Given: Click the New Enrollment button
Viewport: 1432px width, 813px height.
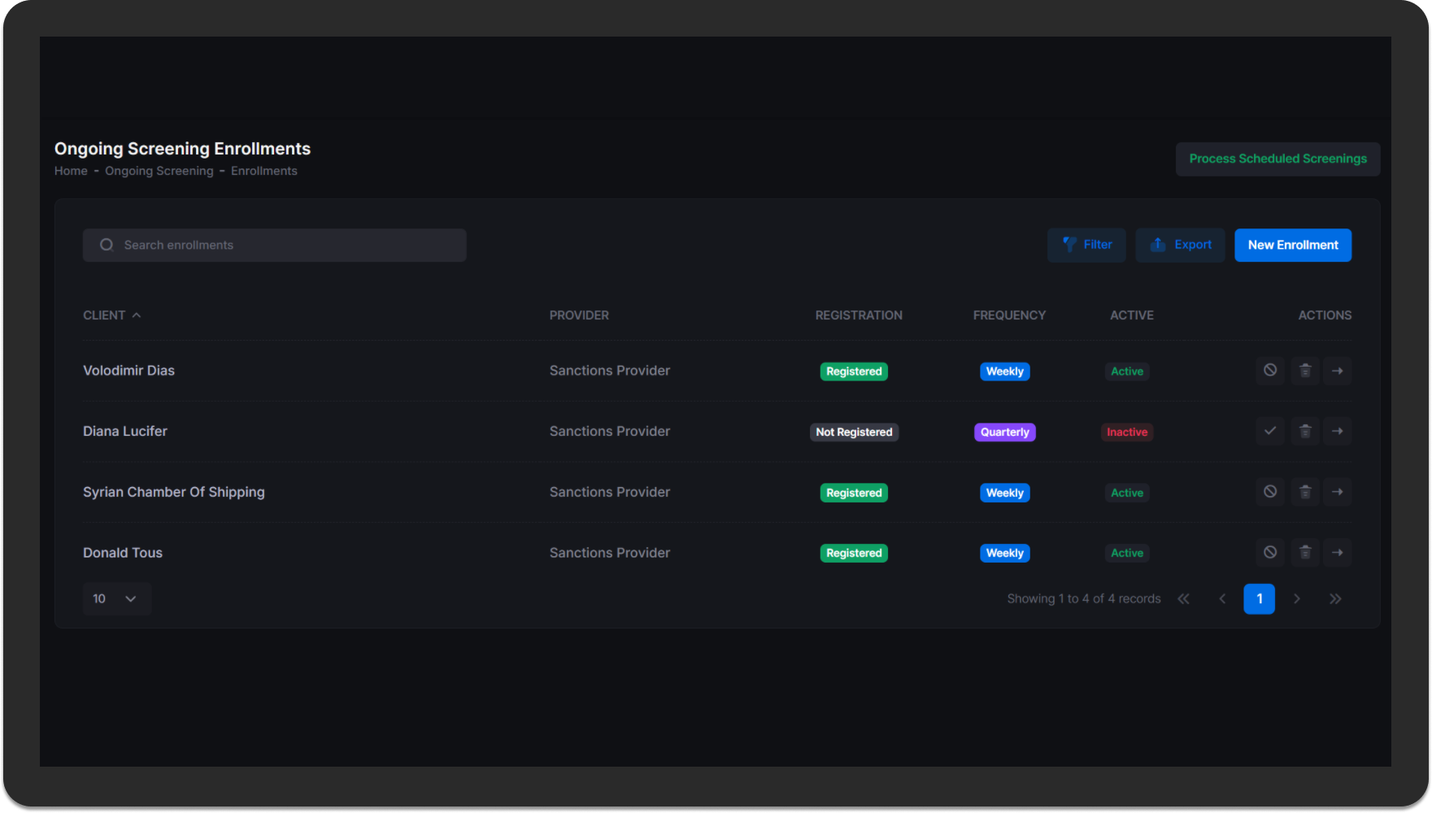Looking at the screenshot, I should click(1292, 245).
